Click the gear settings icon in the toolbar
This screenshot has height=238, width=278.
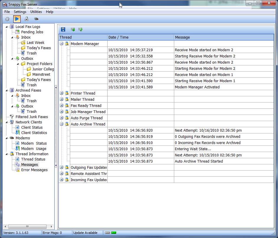click(7, 19)
